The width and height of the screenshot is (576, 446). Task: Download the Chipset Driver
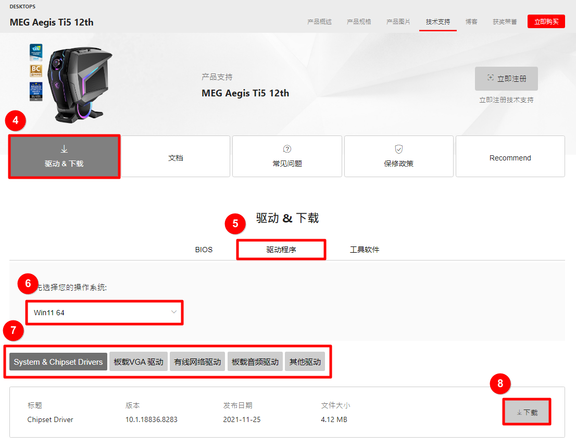pyautogui.click(x=527, y=412)
